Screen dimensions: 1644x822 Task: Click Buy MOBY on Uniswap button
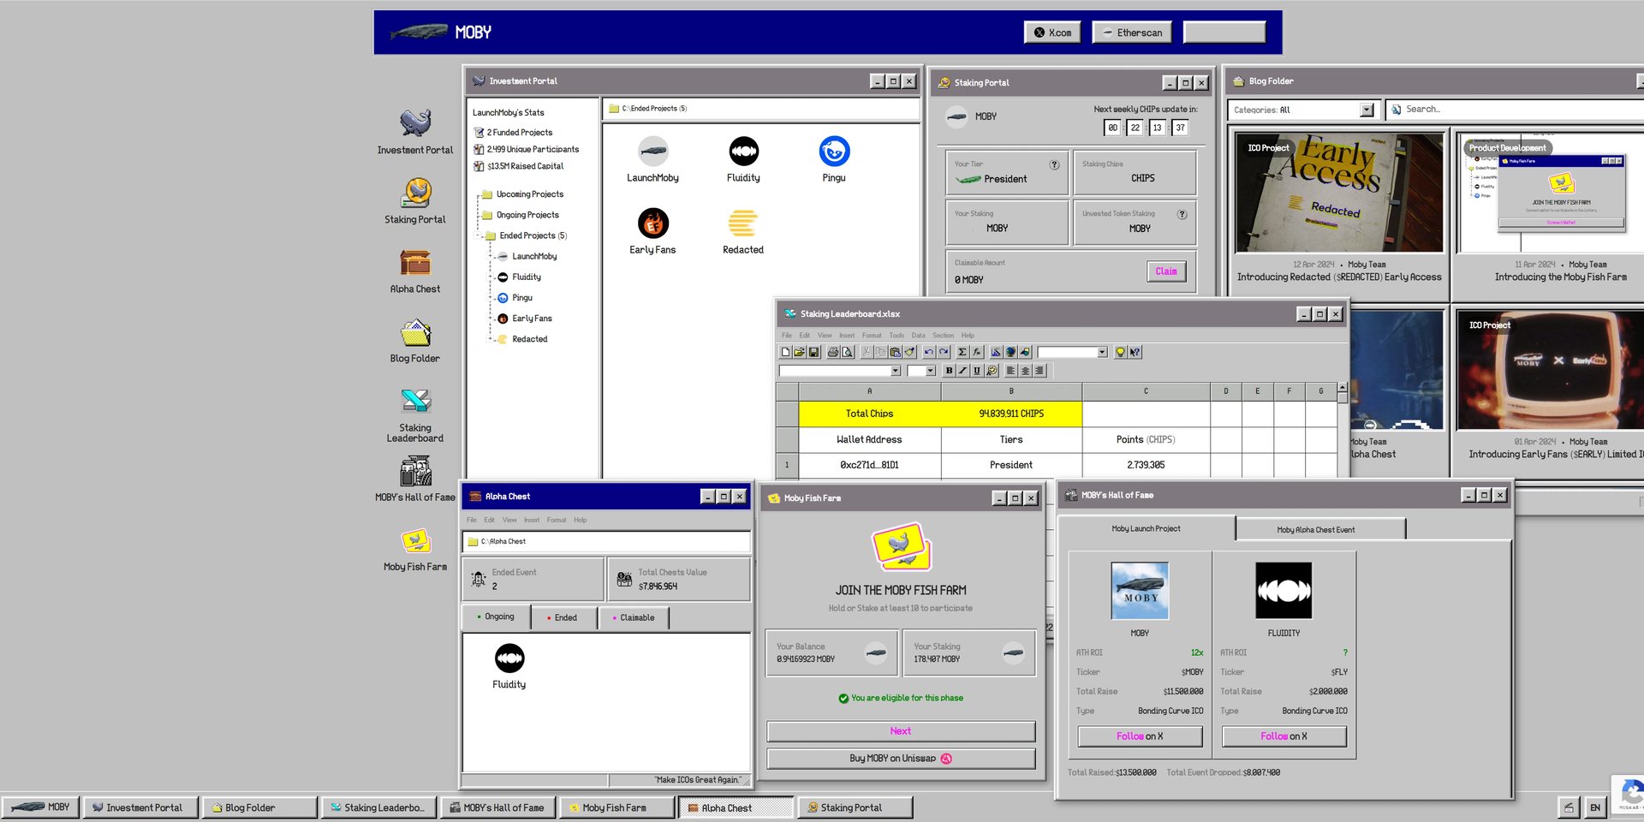click(901, 759)
